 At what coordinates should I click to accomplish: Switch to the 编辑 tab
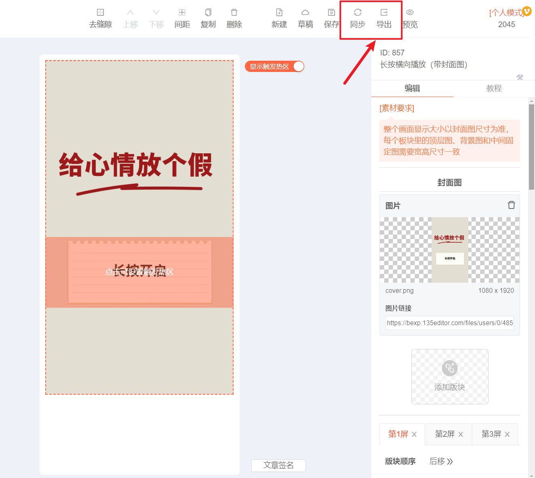coord(412,88)
